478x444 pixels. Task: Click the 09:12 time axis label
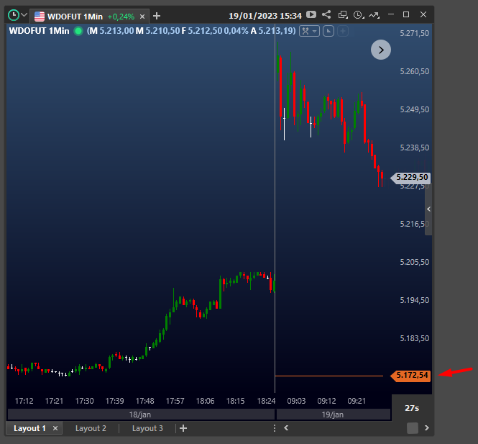coord(326,401)
